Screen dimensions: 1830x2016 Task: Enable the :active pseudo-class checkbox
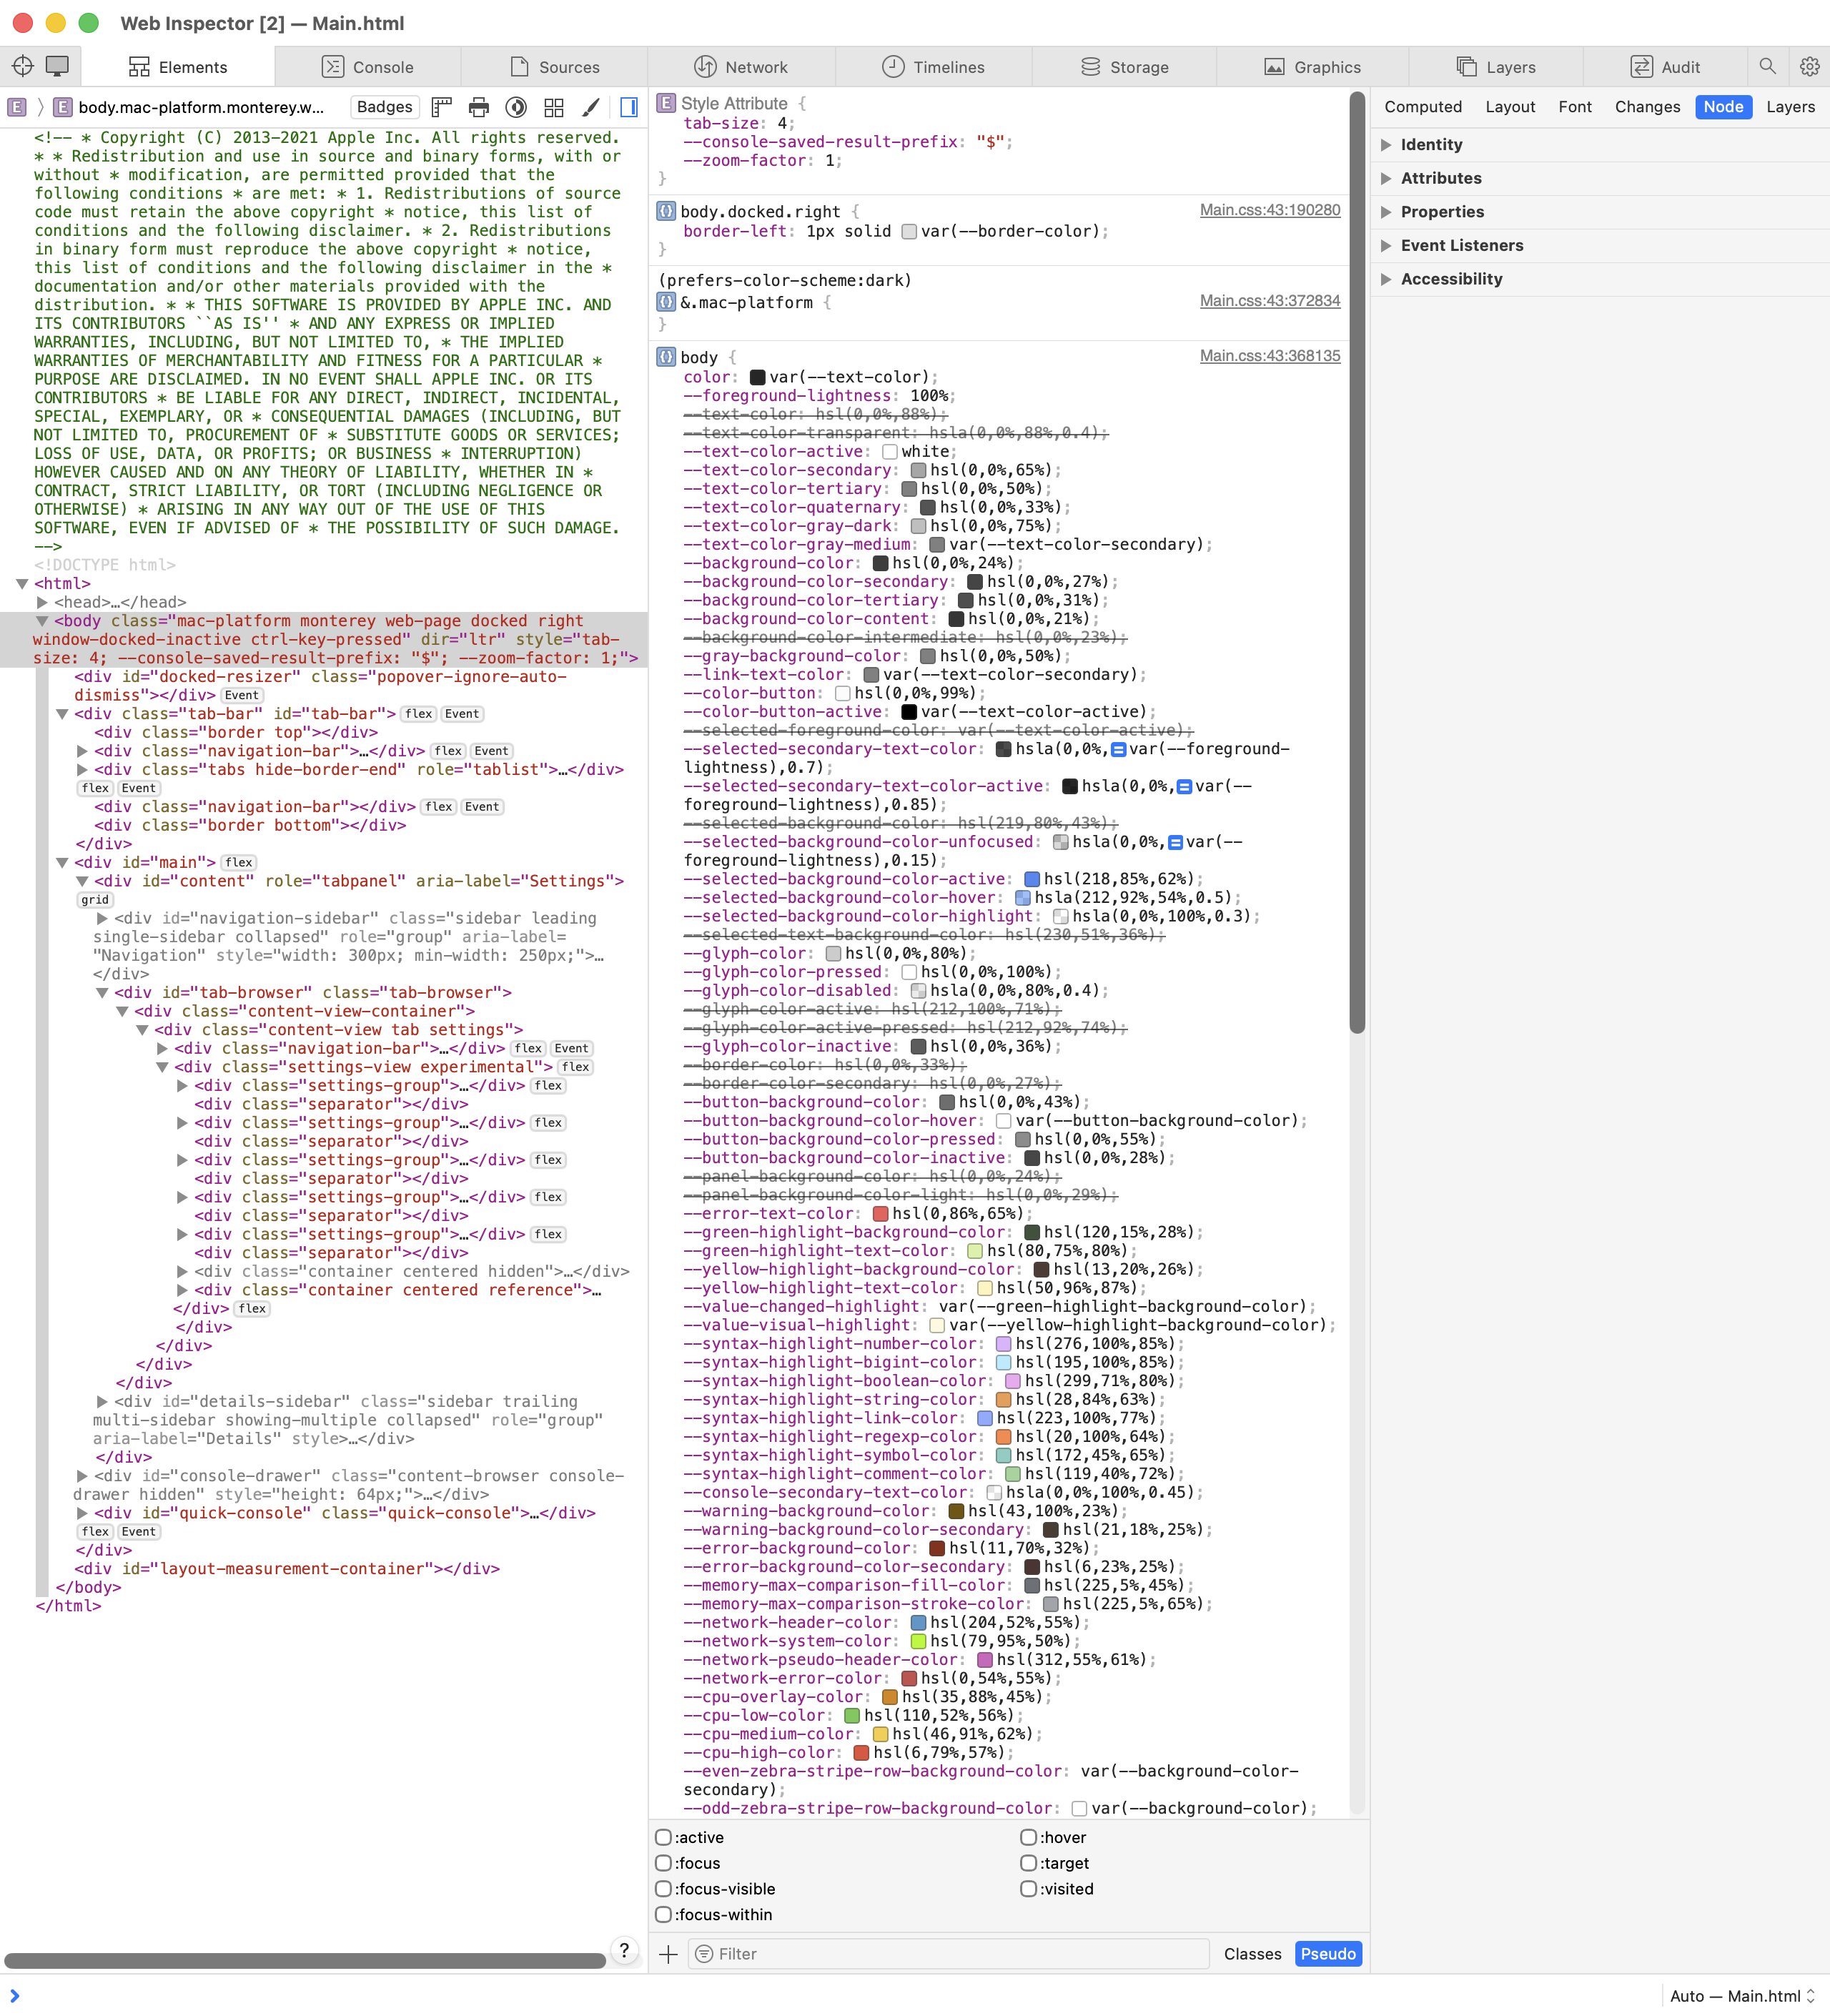pyautogui.click(x=663, y=1837)
